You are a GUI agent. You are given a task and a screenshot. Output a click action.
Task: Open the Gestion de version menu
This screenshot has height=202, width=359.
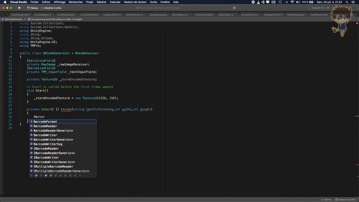(x=135, y=2)
